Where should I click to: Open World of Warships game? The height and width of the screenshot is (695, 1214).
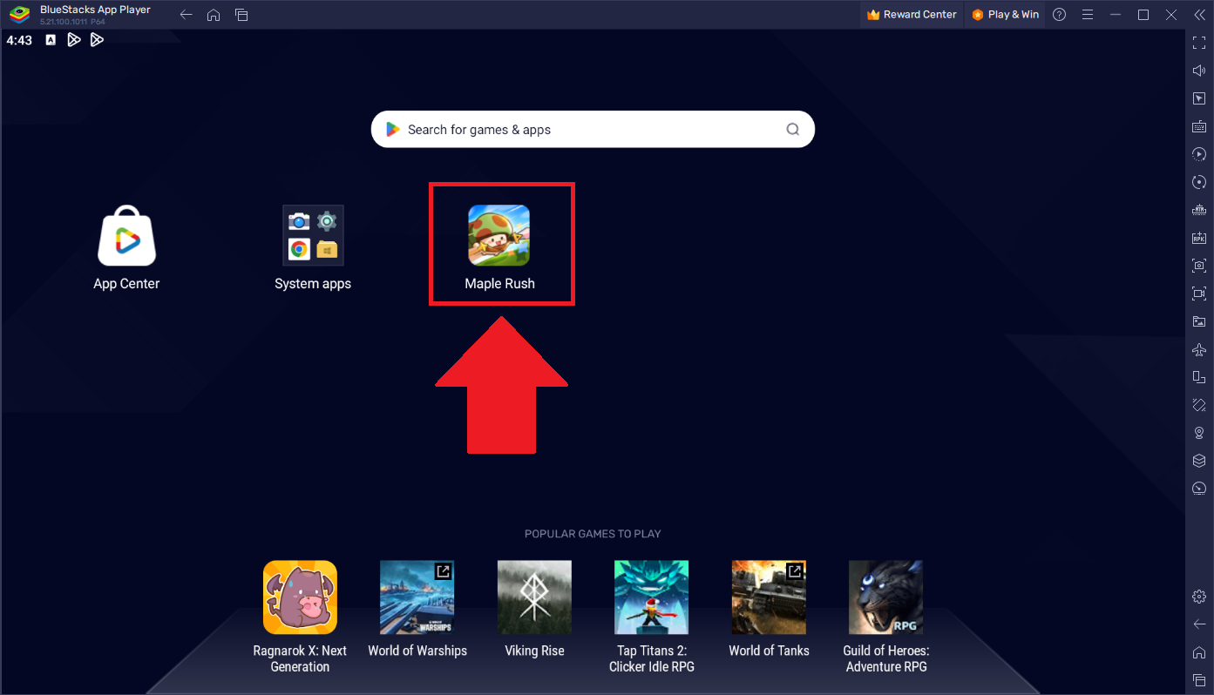point(417,597)
